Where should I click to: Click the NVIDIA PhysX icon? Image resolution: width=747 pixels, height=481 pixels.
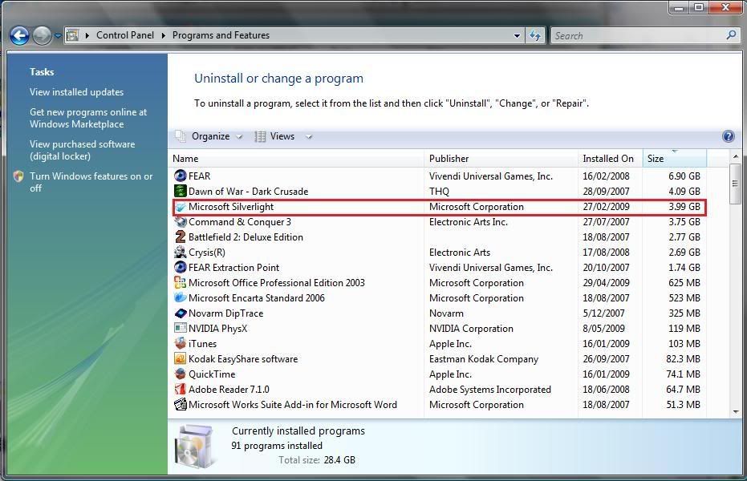click(x=180, y=328)
